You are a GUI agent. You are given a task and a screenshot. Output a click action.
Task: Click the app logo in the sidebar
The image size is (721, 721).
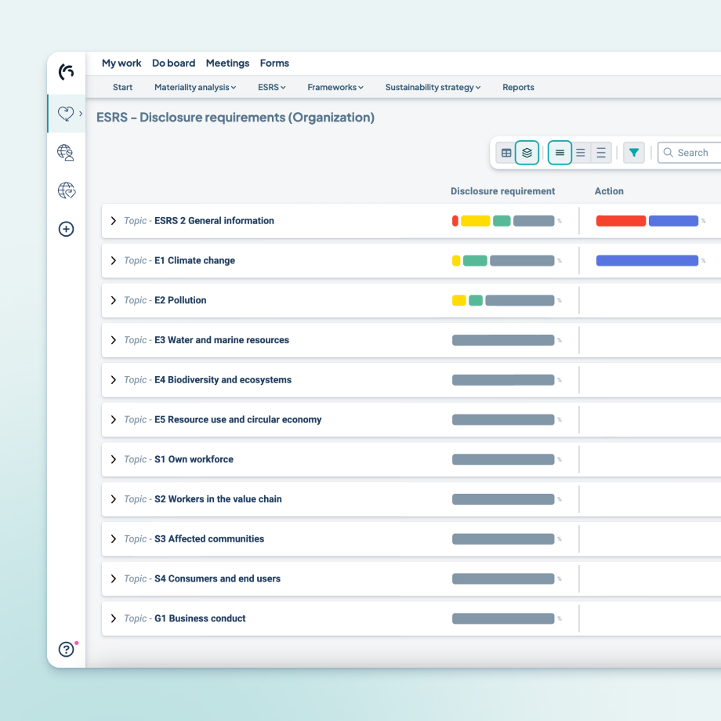pyautogui.click(x=66, y=72)
